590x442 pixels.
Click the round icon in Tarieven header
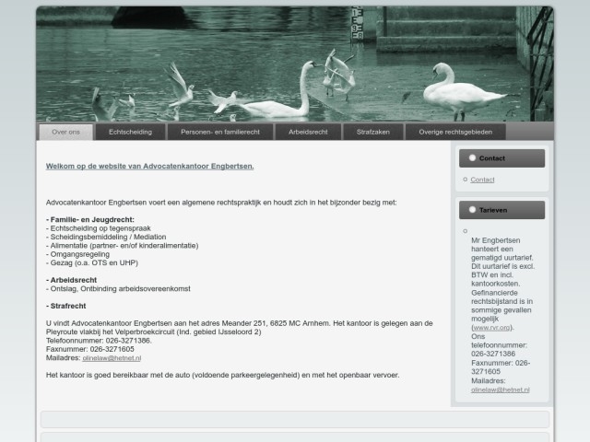point(473,210)
